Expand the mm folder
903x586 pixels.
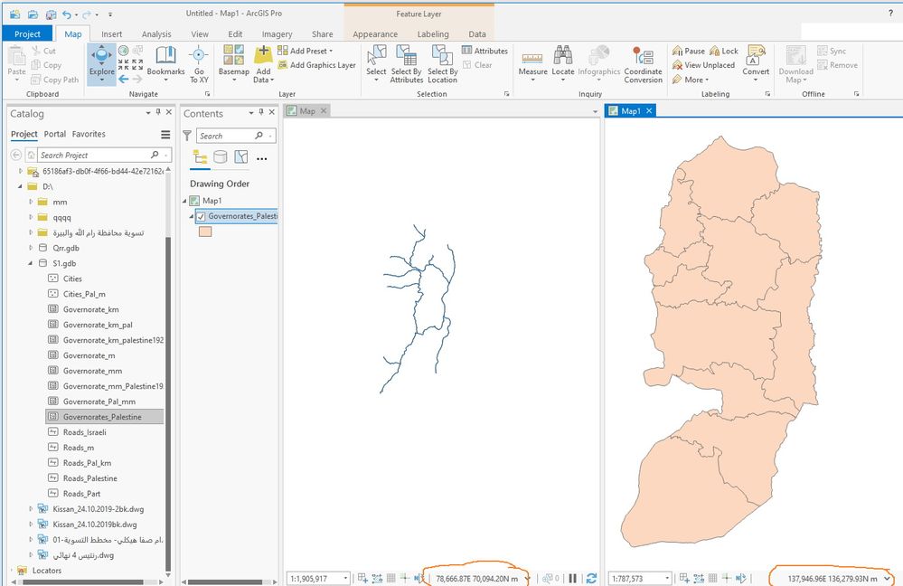pos(31,202)
